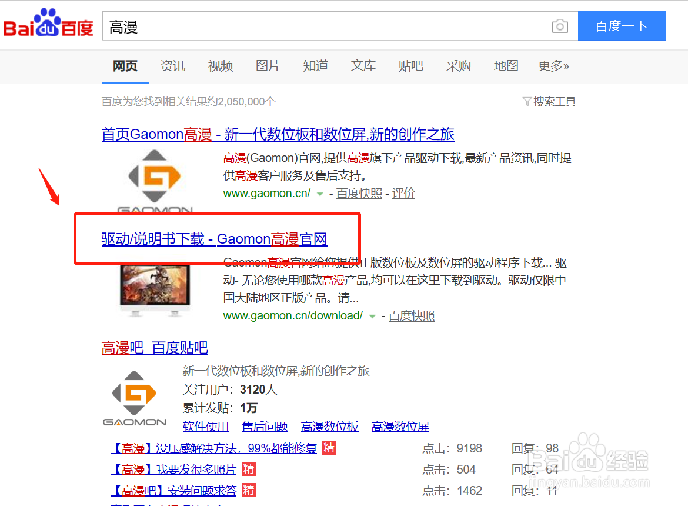This screenshot has width=688, height=506.
Task: Open the 地图 tab
Action: pos(506,66)
